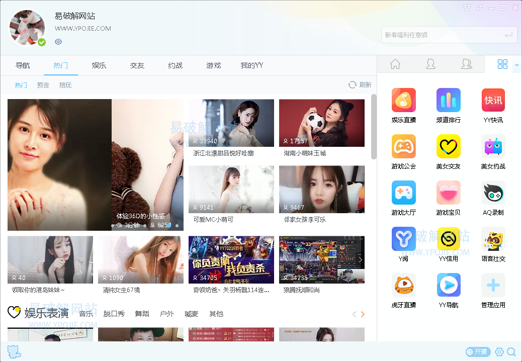The width and height of the screenshot is (522, 362).
Task: Click the 新春福利任意领 search input field
Action: [x=449, y=35]
